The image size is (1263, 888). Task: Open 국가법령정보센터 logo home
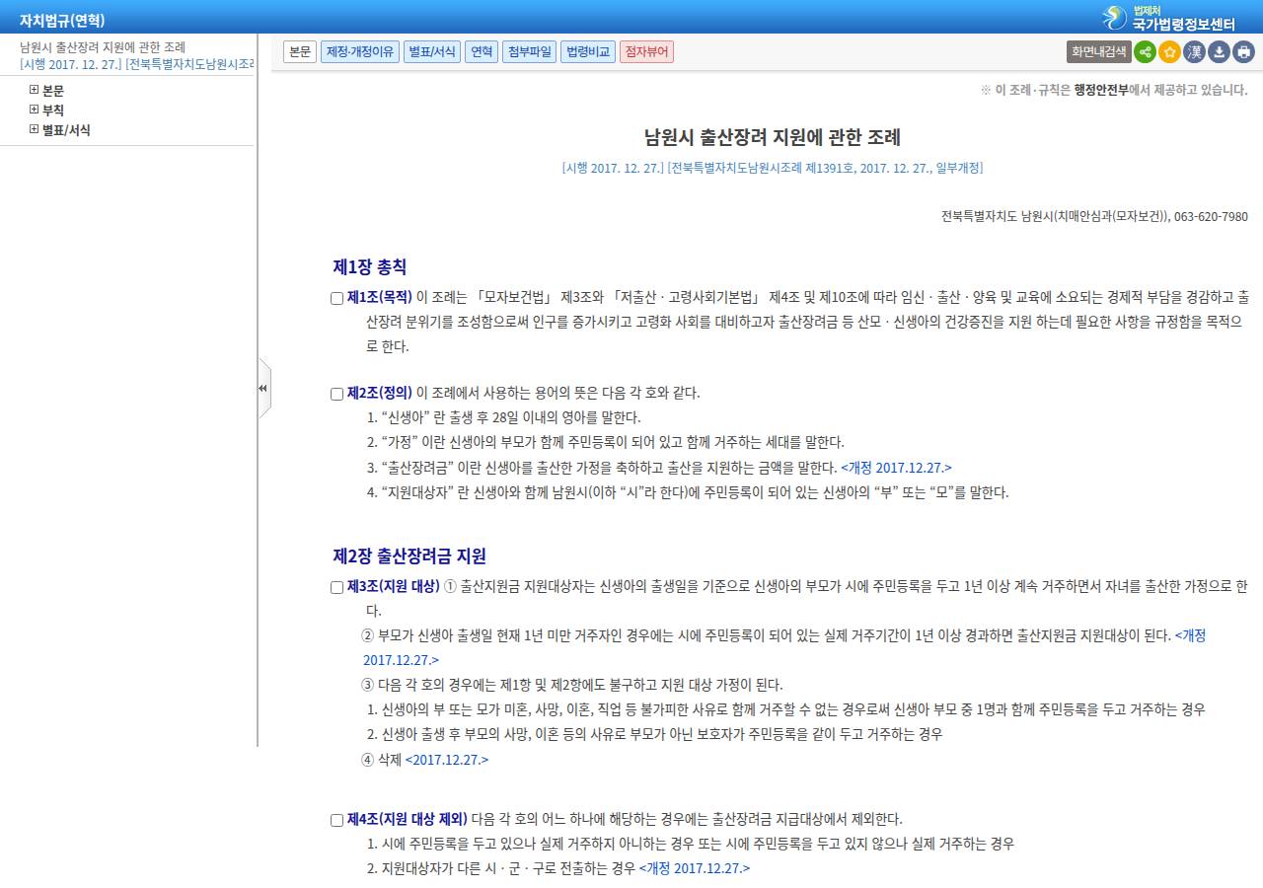1168,18
